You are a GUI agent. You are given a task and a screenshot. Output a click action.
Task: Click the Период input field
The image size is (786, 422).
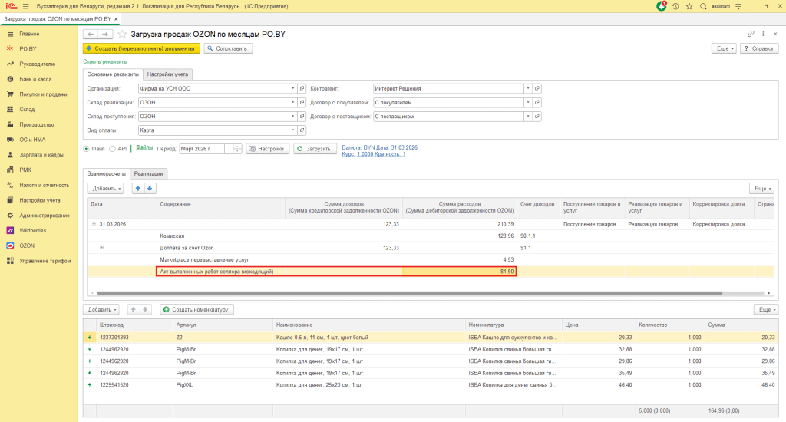pyautogui.click(x=202, y=149)
